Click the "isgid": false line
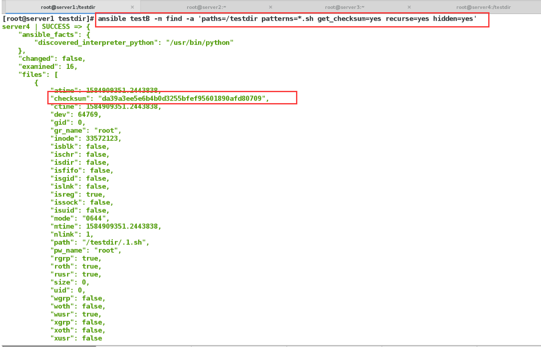The image size is (541, 347). pos(80,178)
